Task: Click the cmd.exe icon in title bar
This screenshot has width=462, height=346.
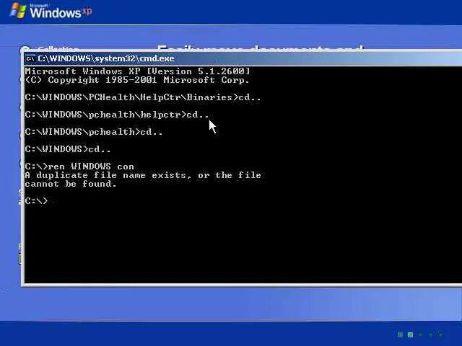Action: tap(30, 58)
